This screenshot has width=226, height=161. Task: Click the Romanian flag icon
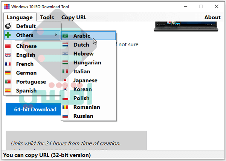[65, 107]
